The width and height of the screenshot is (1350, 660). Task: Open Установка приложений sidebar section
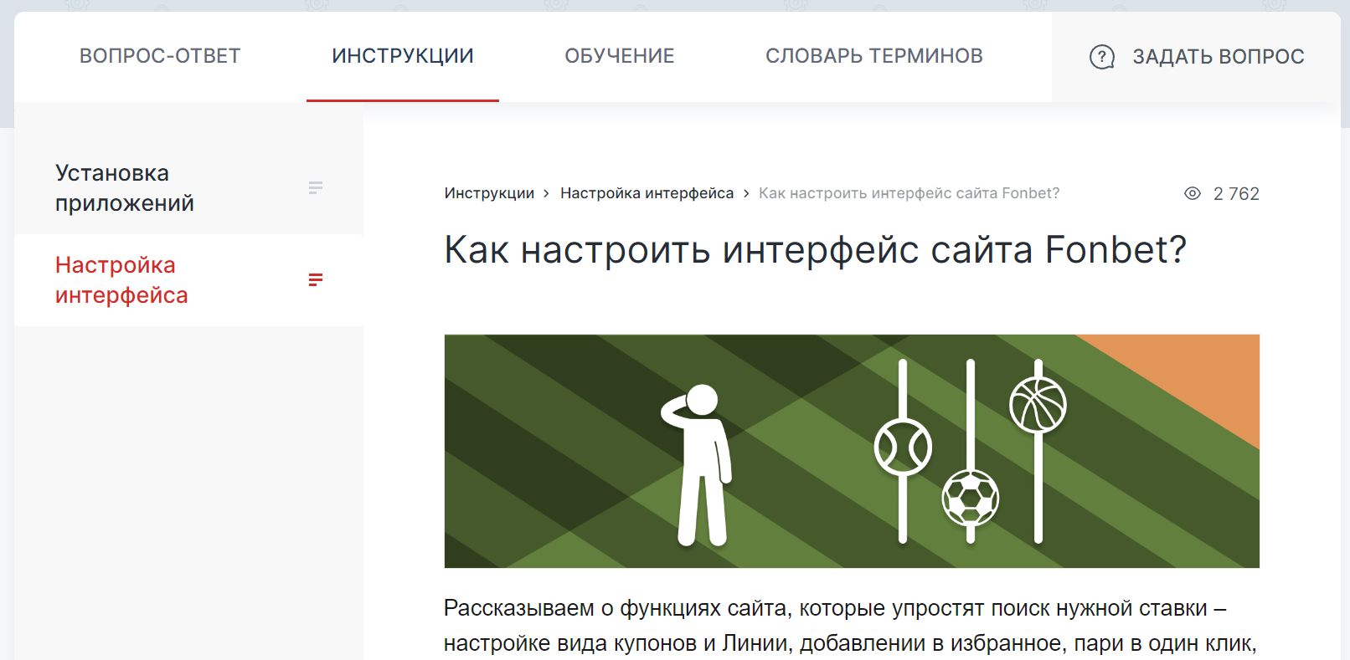(x=188, y=188)
